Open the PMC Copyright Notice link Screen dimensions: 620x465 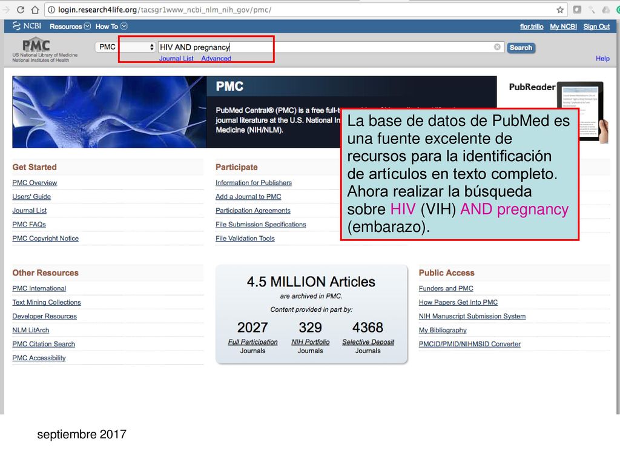pyautogui.click(x=45, y=239)
